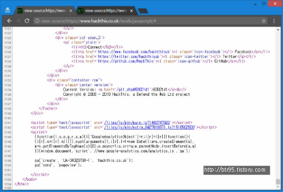Click the incognito icon at top left
Viewport: 283px width, 192px height.
pyautogui.click(x=8, y=10)
